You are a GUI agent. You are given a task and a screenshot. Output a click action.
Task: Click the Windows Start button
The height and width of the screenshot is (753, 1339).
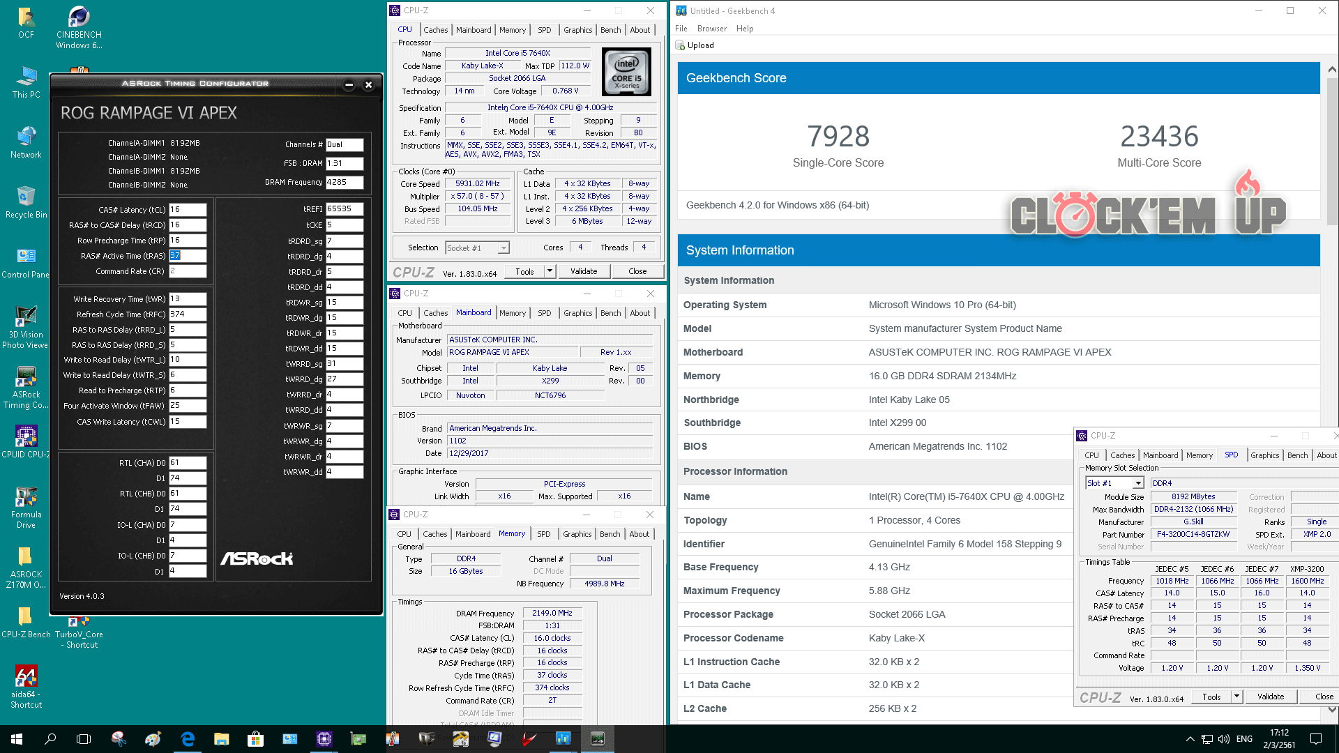pos(17,739)
